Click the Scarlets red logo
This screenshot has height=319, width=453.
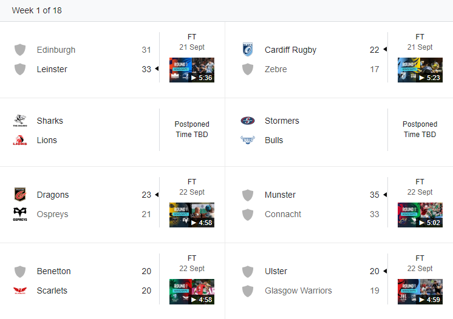point(20,290)
